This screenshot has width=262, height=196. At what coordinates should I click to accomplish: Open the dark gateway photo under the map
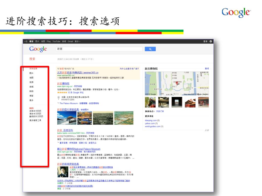(177, 102)
